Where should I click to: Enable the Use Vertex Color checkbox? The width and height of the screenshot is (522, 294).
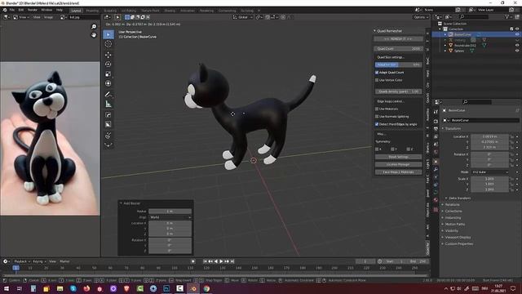(x=377, y=80)
